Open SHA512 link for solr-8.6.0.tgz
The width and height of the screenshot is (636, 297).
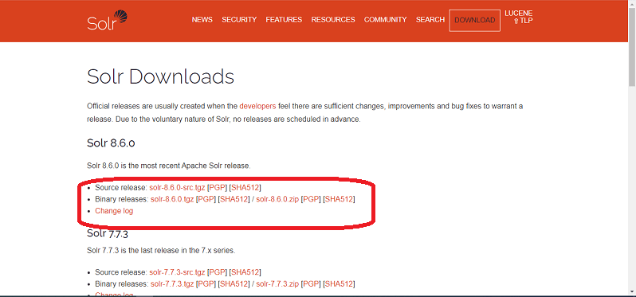click(234, 199)
